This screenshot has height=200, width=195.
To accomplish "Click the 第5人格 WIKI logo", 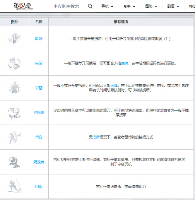I will click(23, 6).
